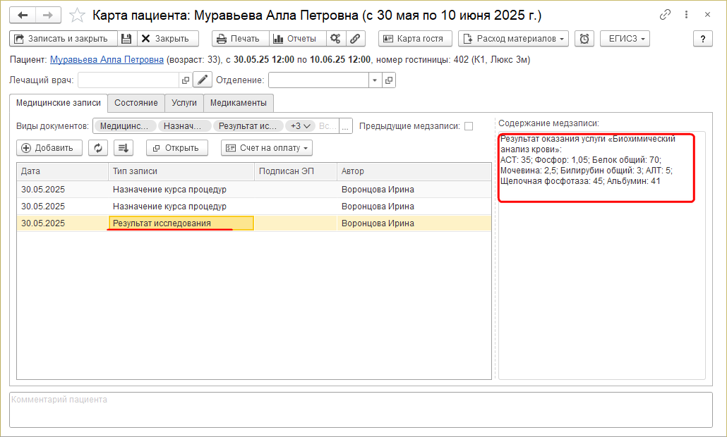Open the three-dot more options menu
The image size is (727, 437).
(686, 15)
